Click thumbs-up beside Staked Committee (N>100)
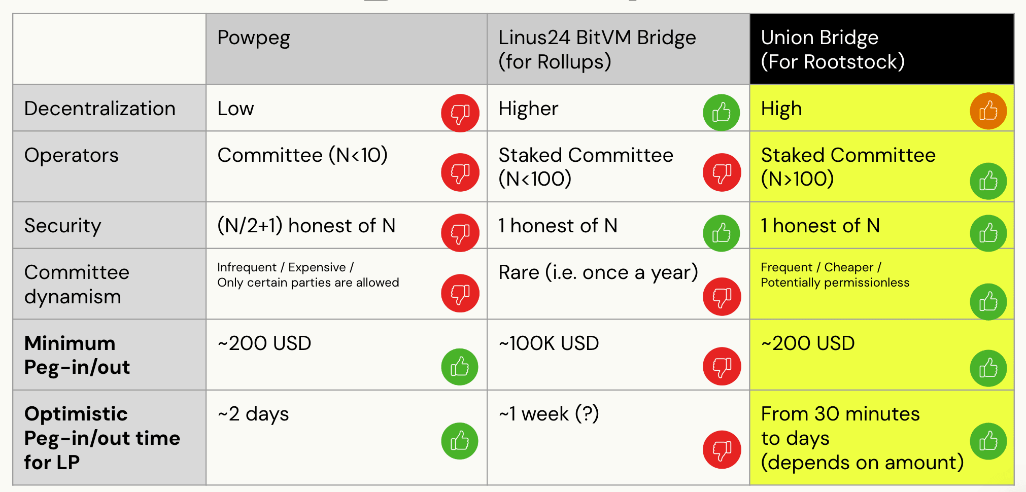Screen dimensions: 1026x492 pyautogui.click(x=987, y=181)
